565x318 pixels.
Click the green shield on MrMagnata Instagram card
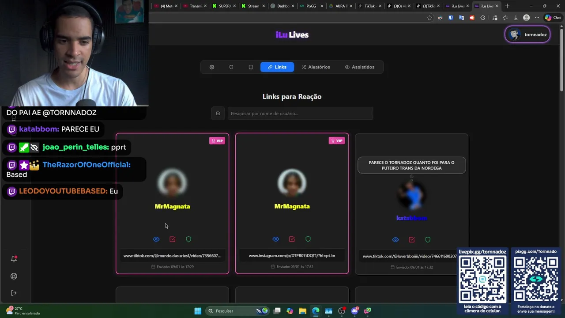[308, 239]
